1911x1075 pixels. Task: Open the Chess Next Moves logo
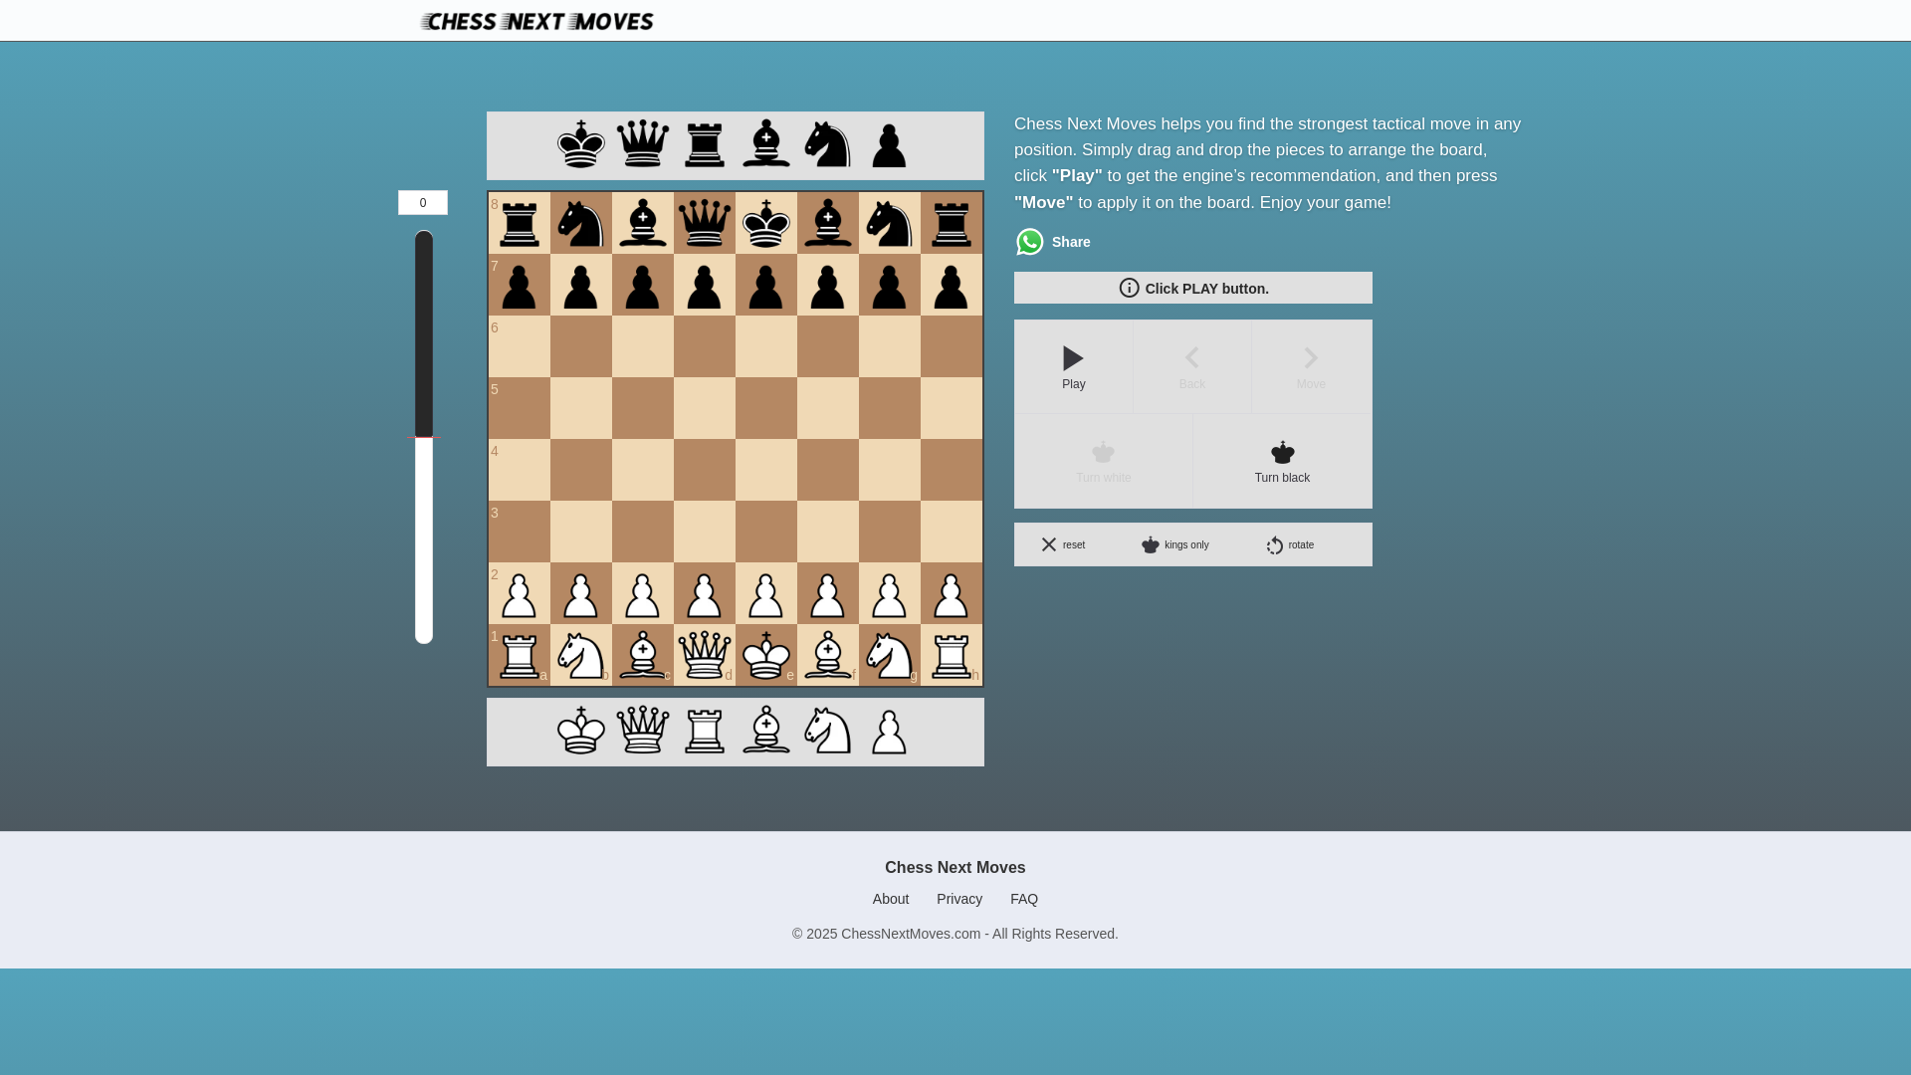click(x=537, y=21)
